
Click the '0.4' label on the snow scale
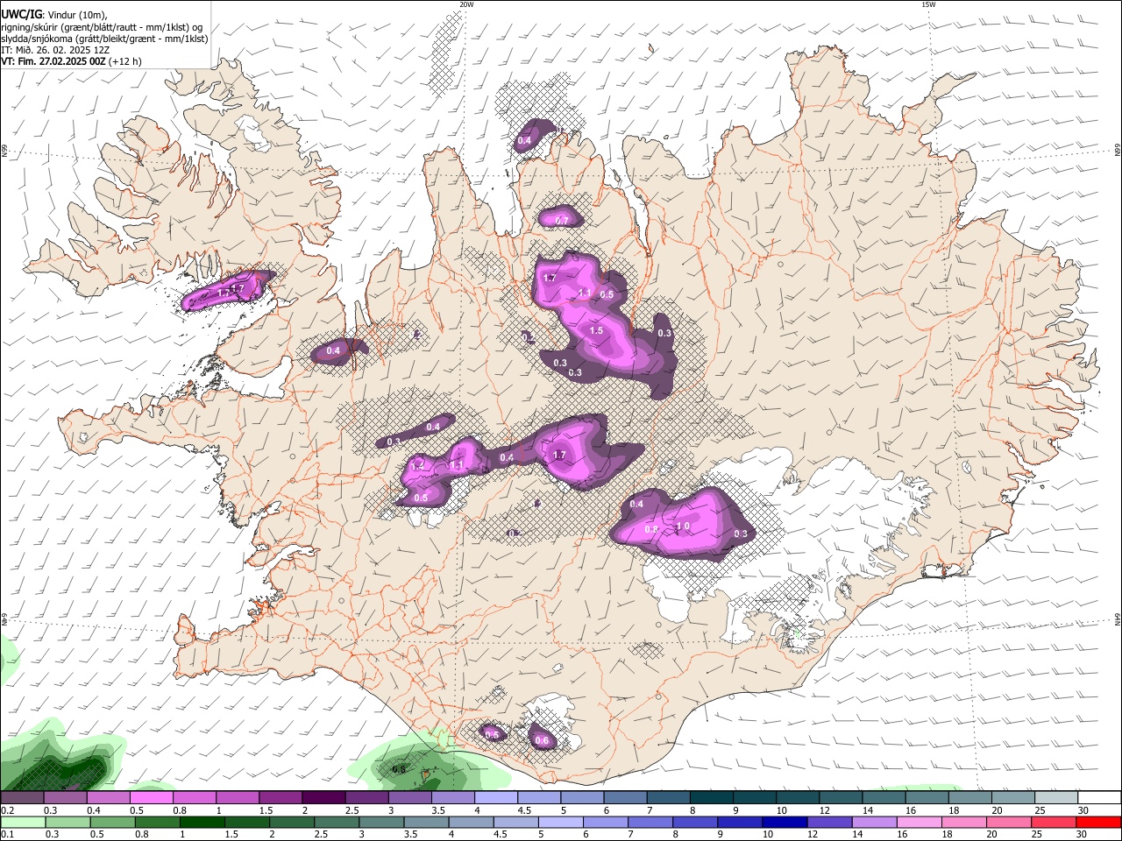[x=94, y=810]
